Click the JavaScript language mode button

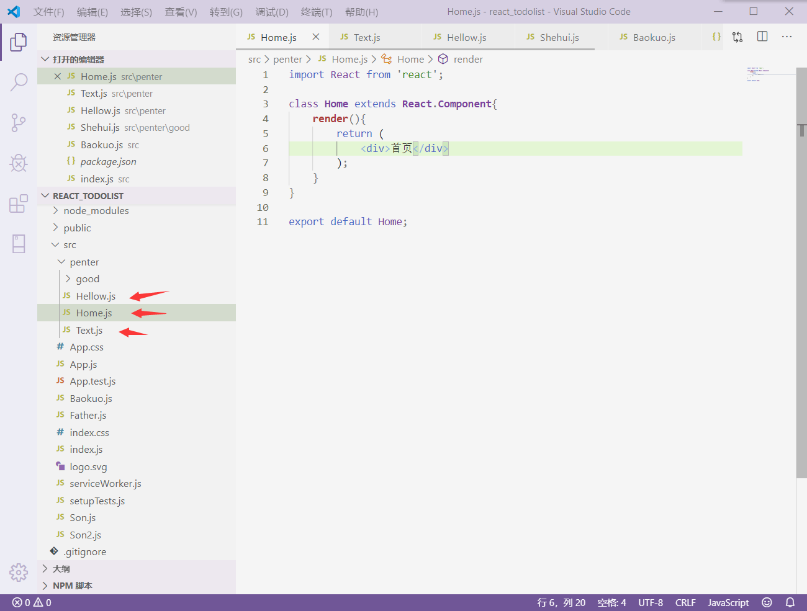coord(728,602)
